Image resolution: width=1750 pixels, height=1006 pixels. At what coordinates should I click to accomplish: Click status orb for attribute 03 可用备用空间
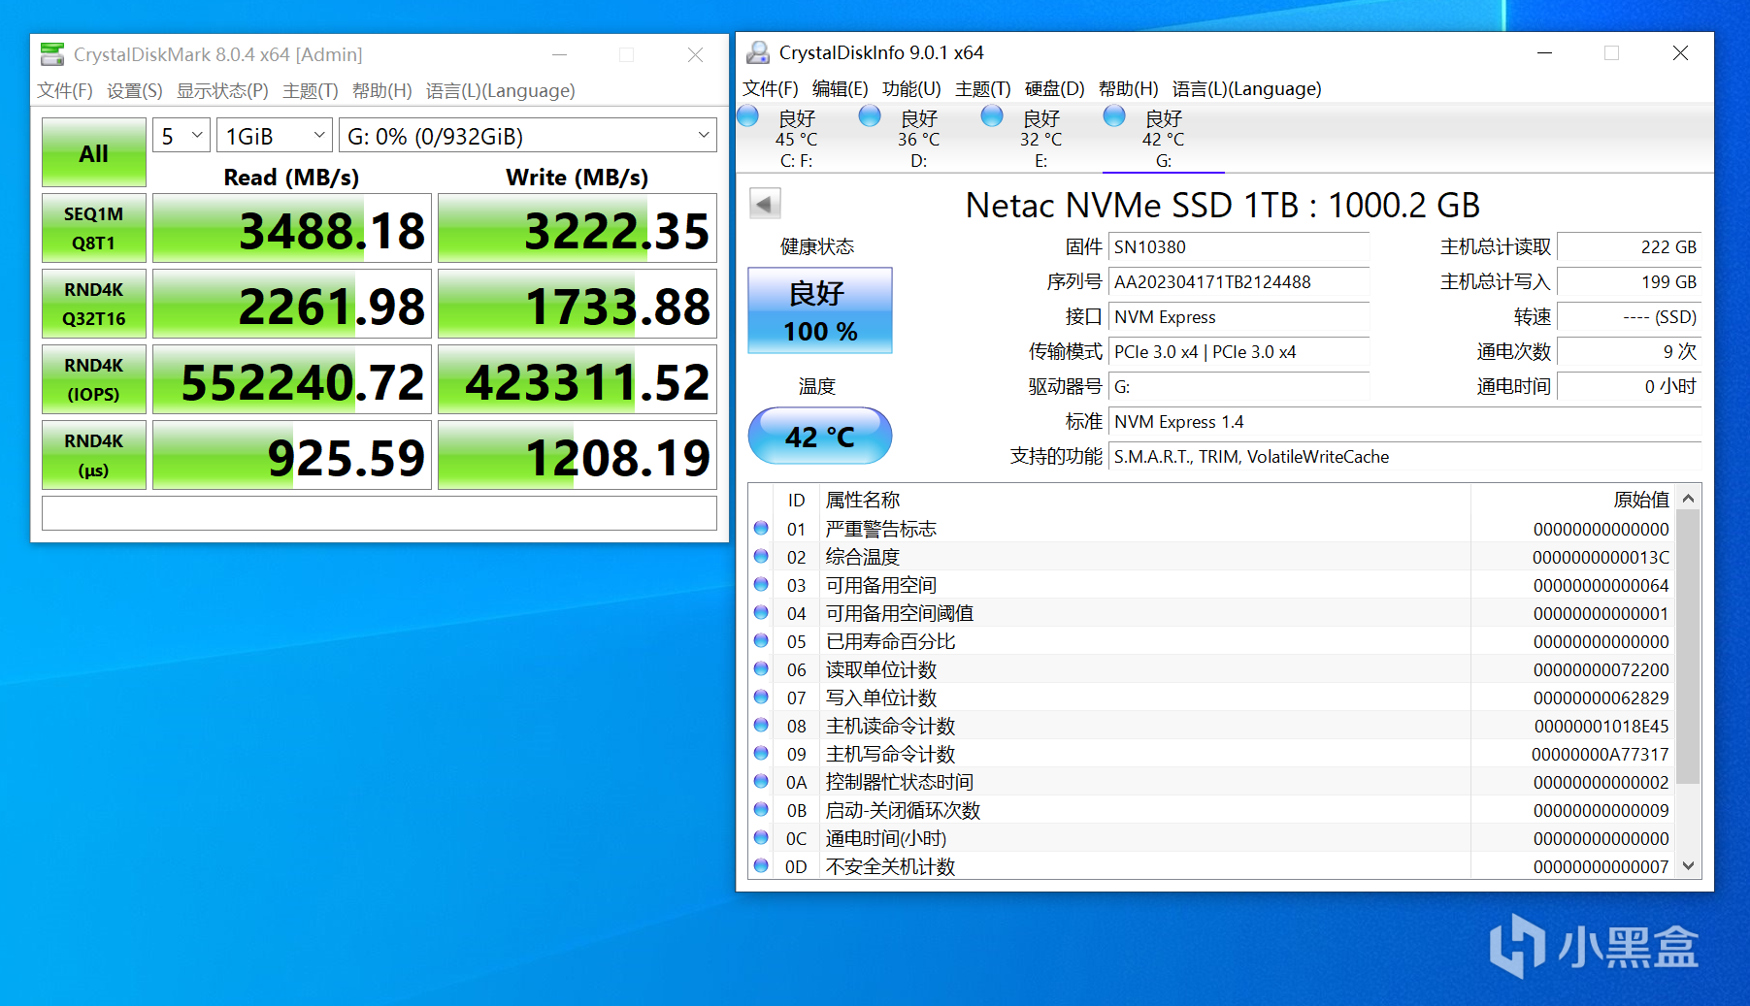point(762,585)
